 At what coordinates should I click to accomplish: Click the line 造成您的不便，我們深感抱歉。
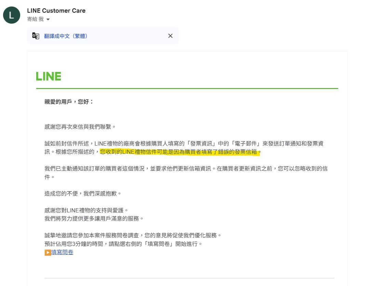83,194
